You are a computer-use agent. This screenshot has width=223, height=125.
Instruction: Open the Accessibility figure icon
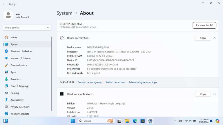(6, 100)
